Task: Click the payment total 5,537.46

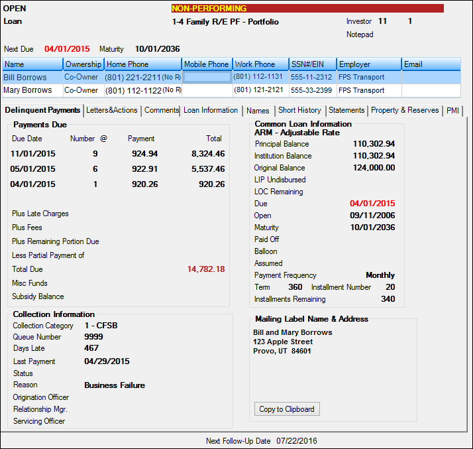Action: point(208,169)
